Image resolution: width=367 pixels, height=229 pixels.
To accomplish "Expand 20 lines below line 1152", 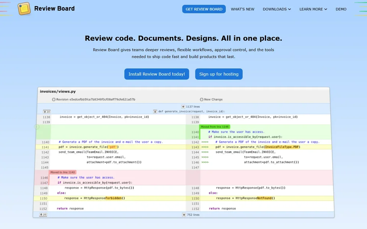I will tap(43, 214).
